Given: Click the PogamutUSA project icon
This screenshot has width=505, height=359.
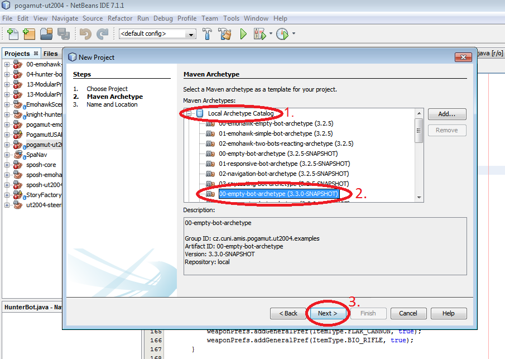Looking at the screenshot, I should tap(18, 135).
